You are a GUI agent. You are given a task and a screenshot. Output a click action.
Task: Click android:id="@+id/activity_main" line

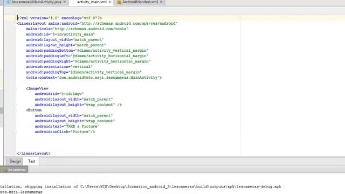pos(60,34)
